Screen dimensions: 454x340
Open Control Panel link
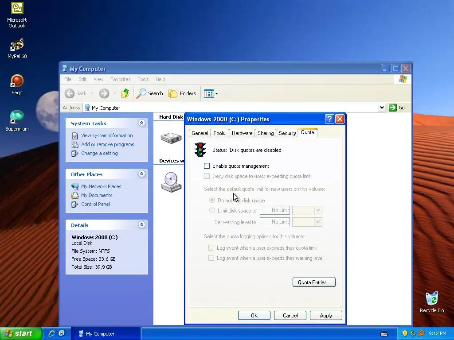pos(95,204)
